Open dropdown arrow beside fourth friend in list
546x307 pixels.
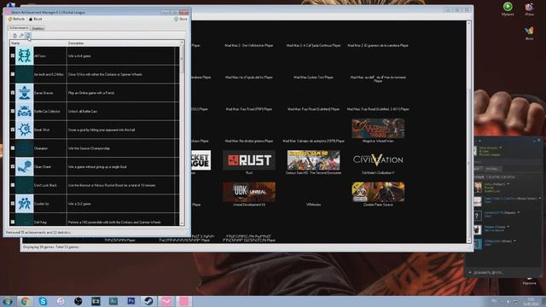tap(508, 227)
